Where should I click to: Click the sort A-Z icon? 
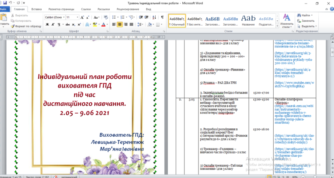click(155, 17)
